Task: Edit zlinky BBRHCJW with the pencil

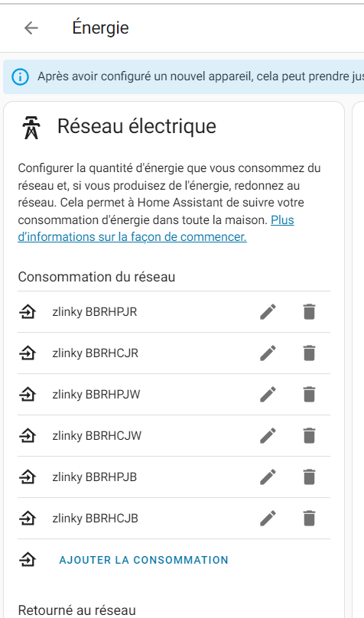Action: tap(268, 435)
